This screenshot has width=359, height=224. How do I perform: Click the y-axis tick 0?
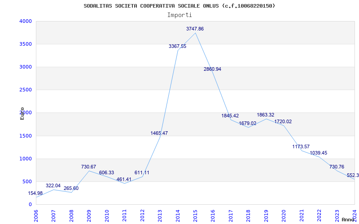coord(31,205)
